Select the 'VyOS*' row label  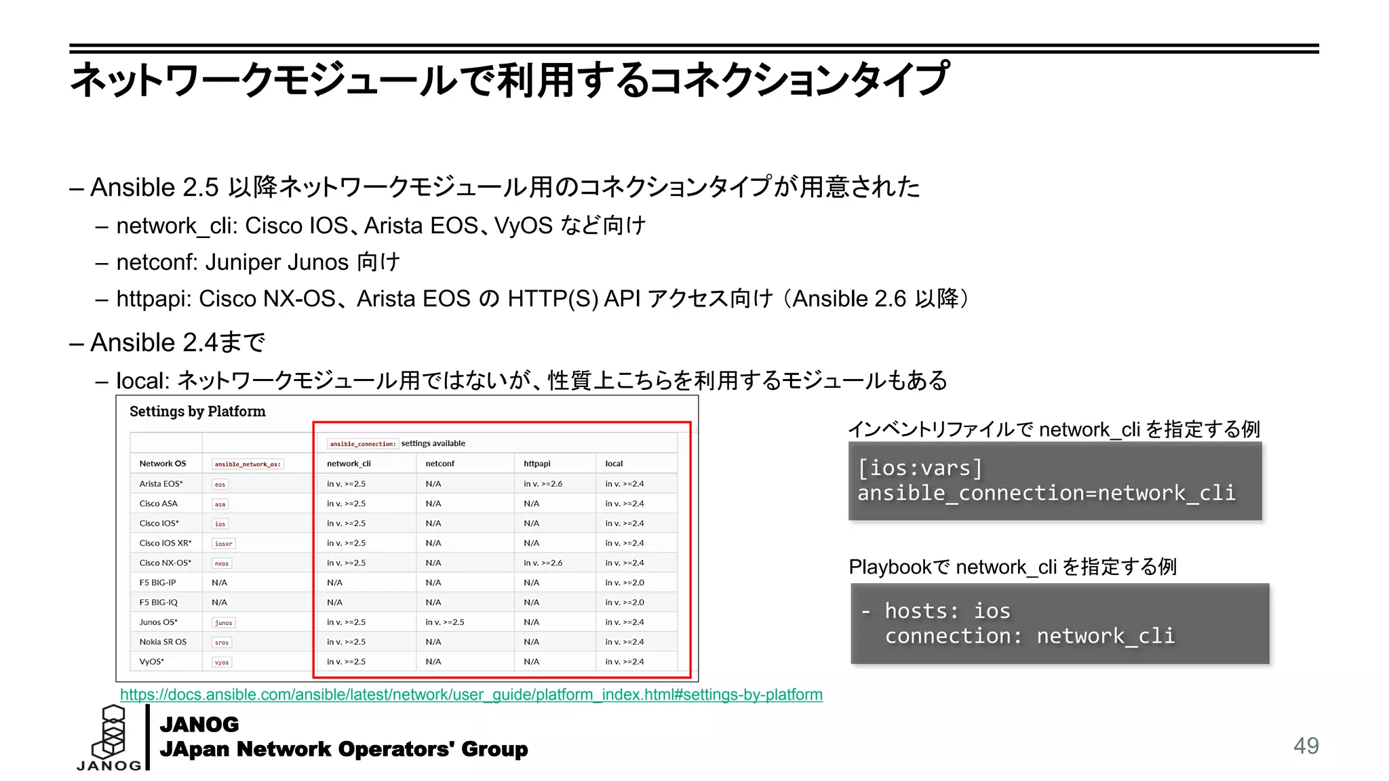tap(151, 661)
